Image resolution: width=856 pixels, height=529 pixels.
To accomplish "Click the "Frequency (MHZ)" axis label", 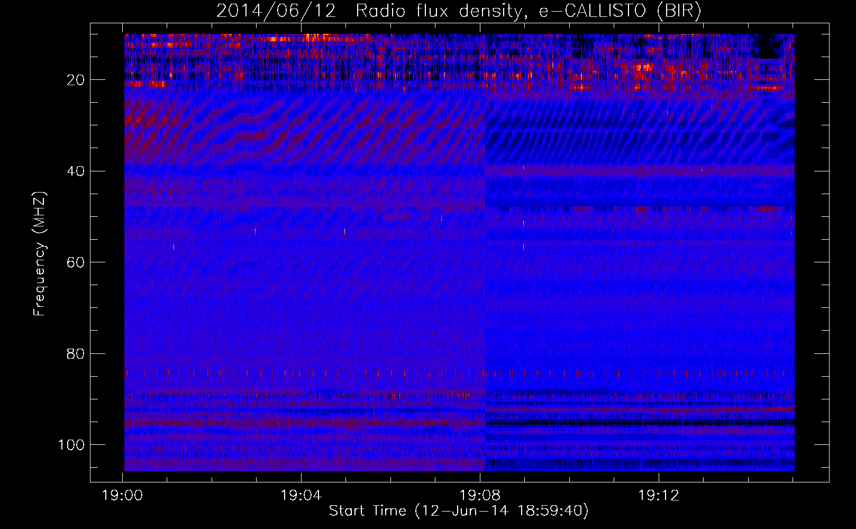I will 40,254.
